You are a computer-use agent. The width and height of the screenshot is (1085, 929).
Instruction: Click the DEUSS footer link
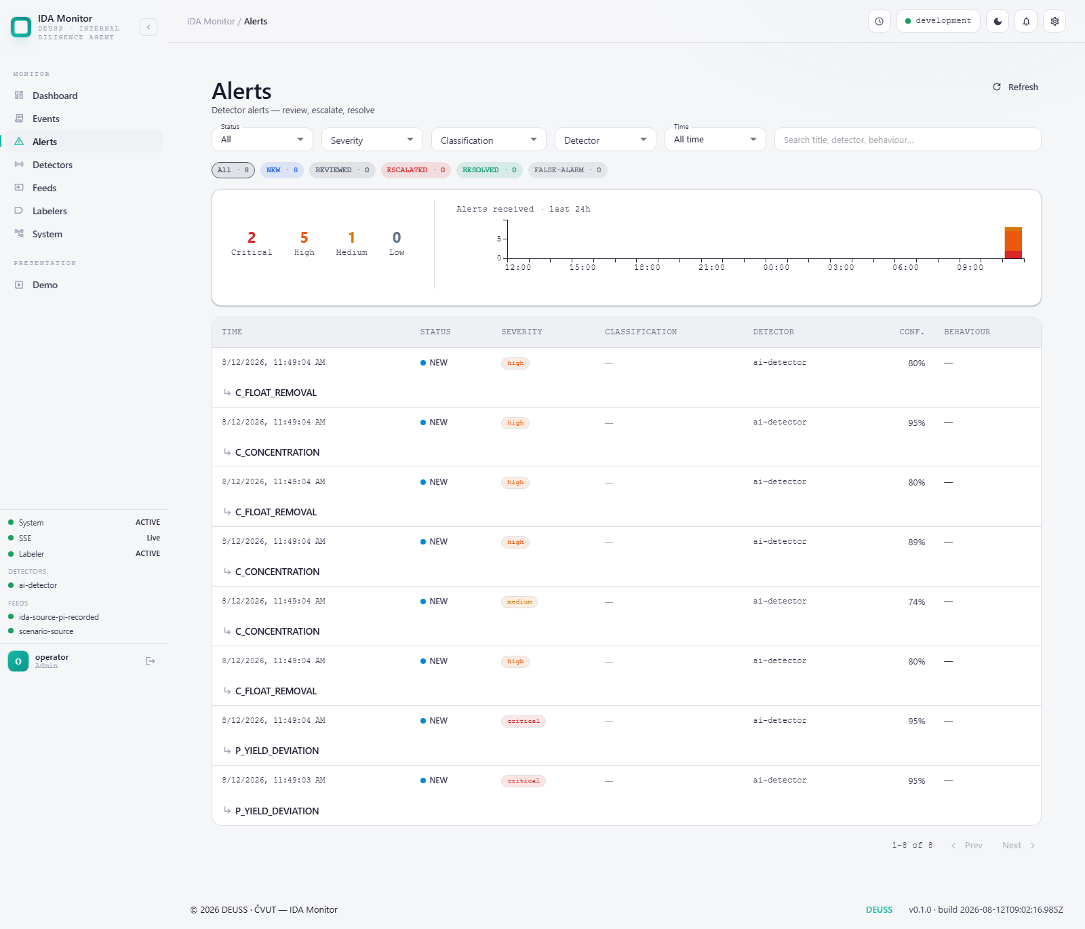point(879,910)
